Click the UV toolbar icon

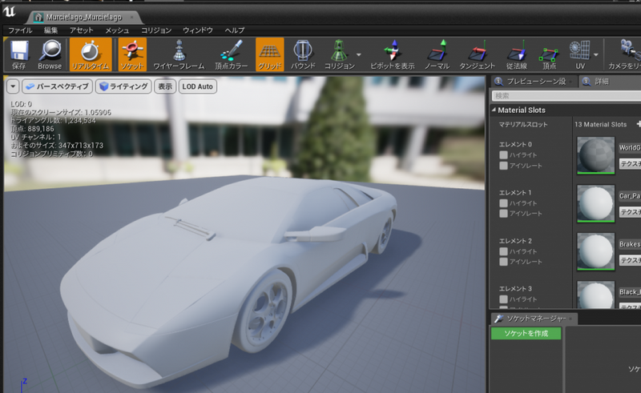(580, 54)
